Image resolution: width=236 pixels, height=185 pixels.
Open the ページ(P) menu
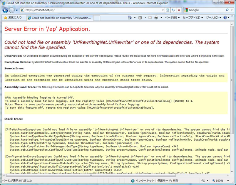172,18
